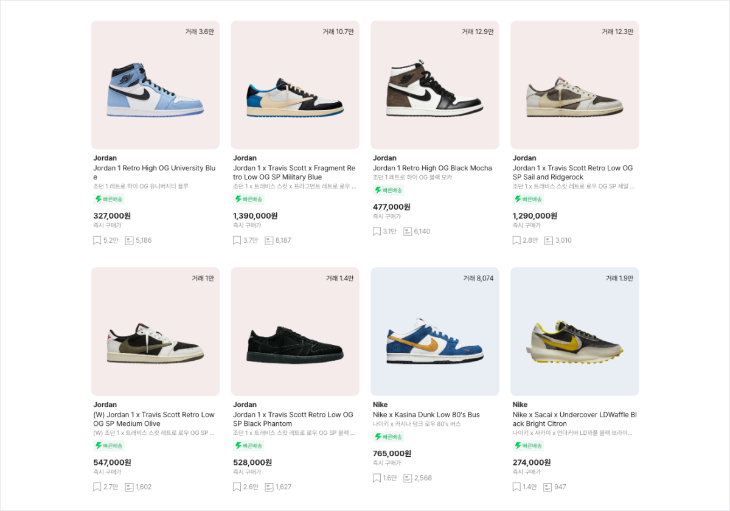Click the 1,390,000원 price on Military Blue
Screen dimensions: 730x511
[x=255, y=216]
